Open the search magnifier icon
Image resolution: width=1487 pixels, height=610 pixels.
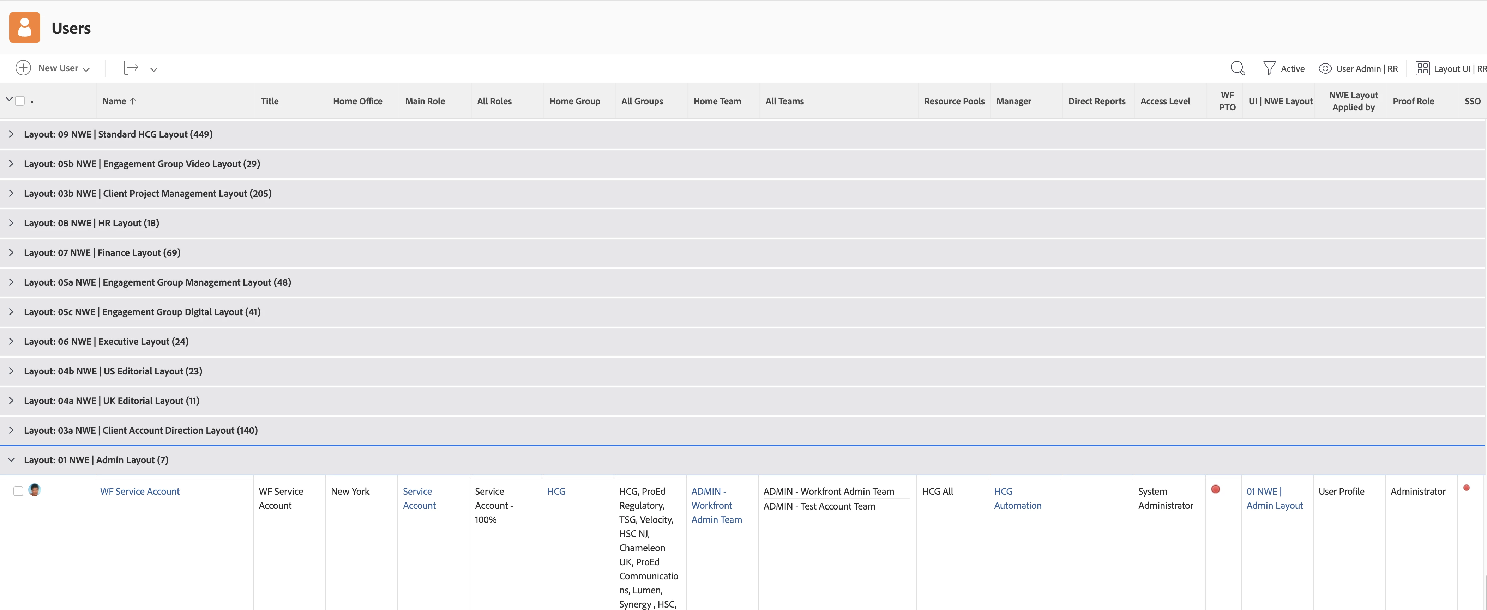click(x=1237, y=69)
